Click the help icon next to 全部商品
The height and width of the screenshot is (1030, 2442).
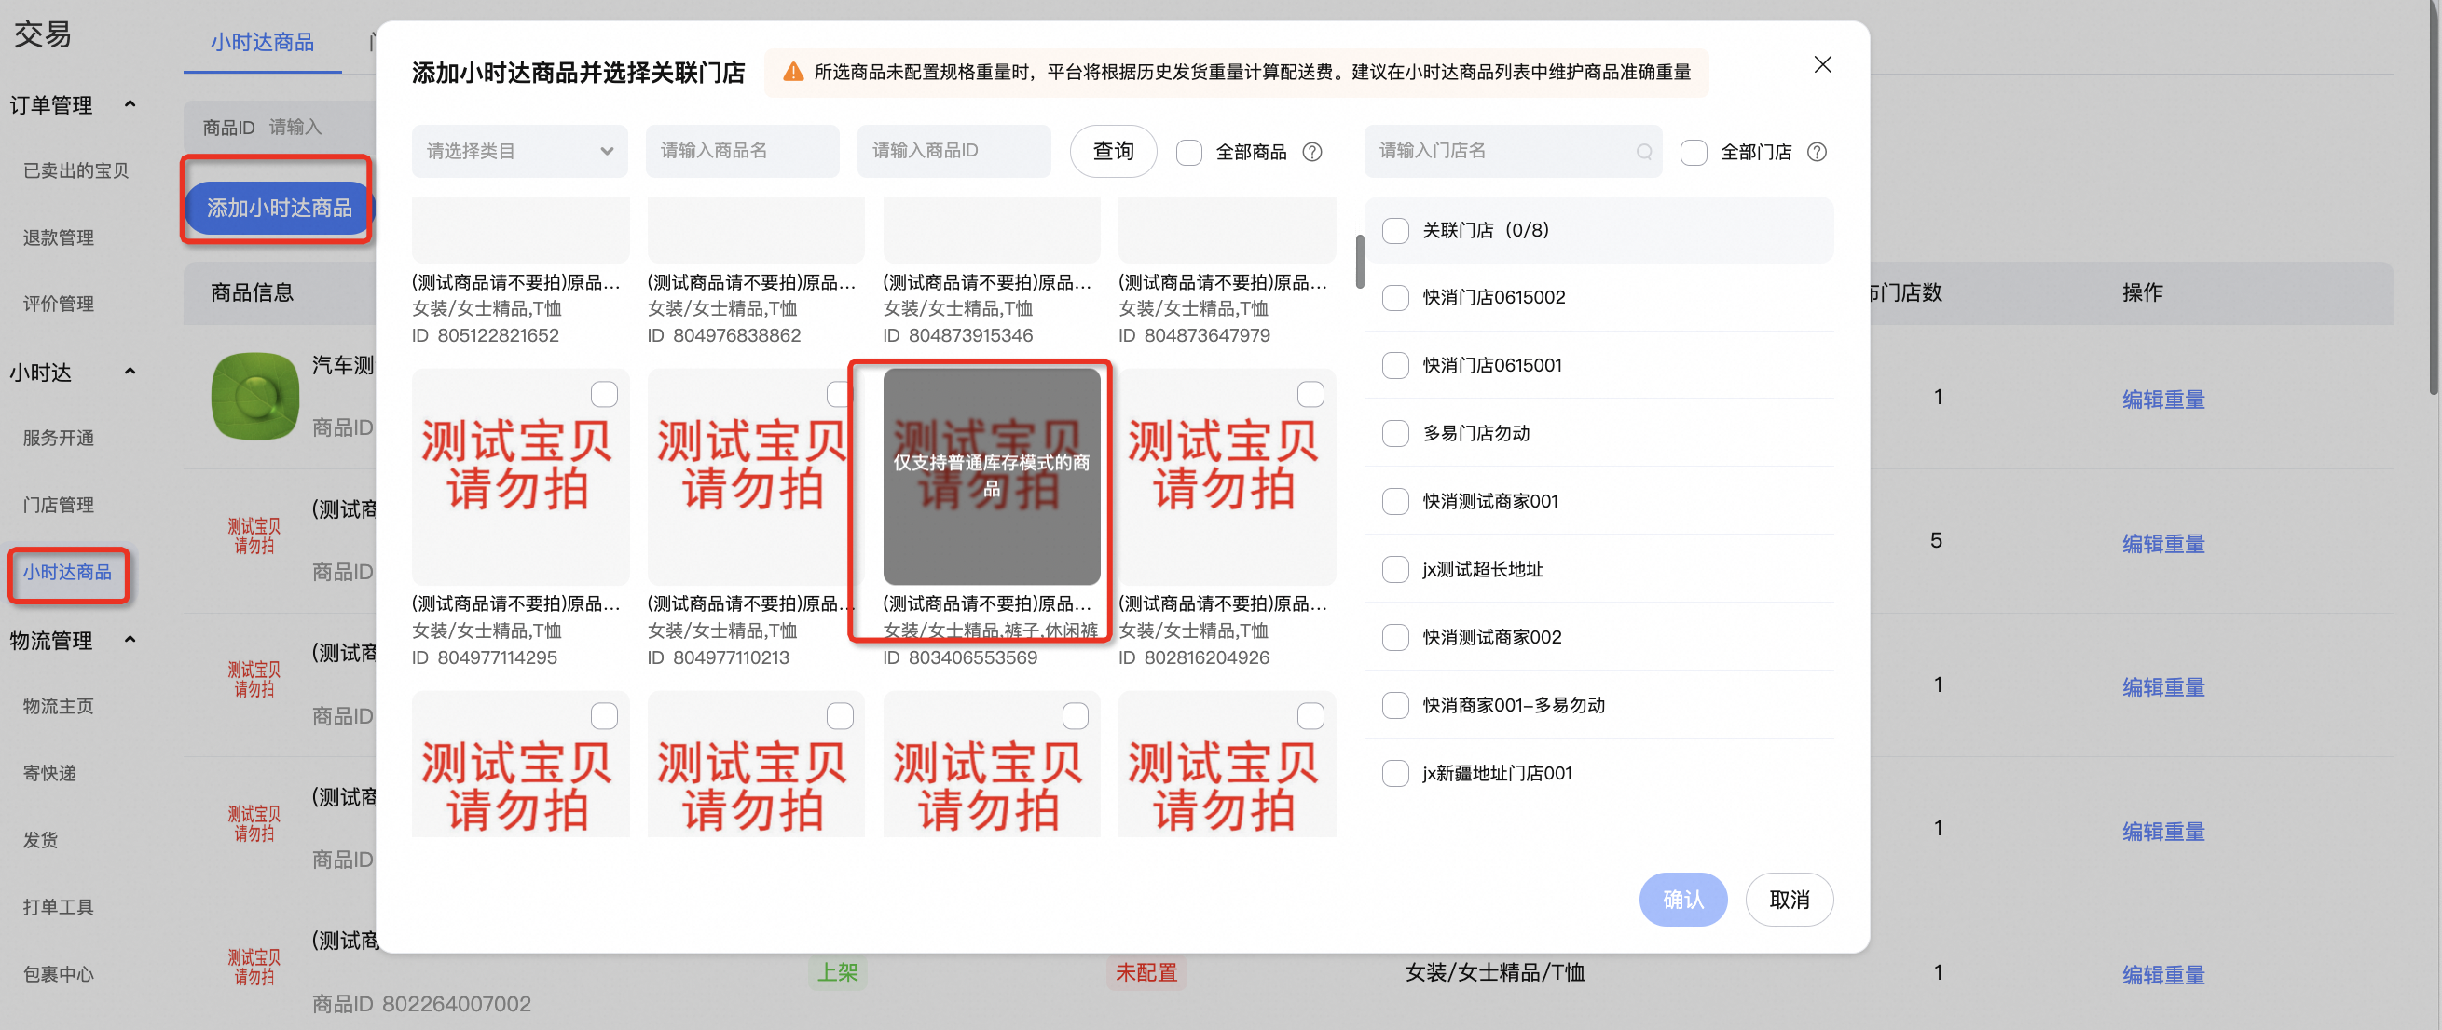tap(1312, 152)
